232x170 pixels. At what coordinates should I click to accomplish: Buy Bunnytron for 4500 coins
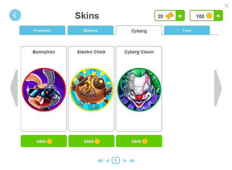pyautogui.click(x=44, y=141)
